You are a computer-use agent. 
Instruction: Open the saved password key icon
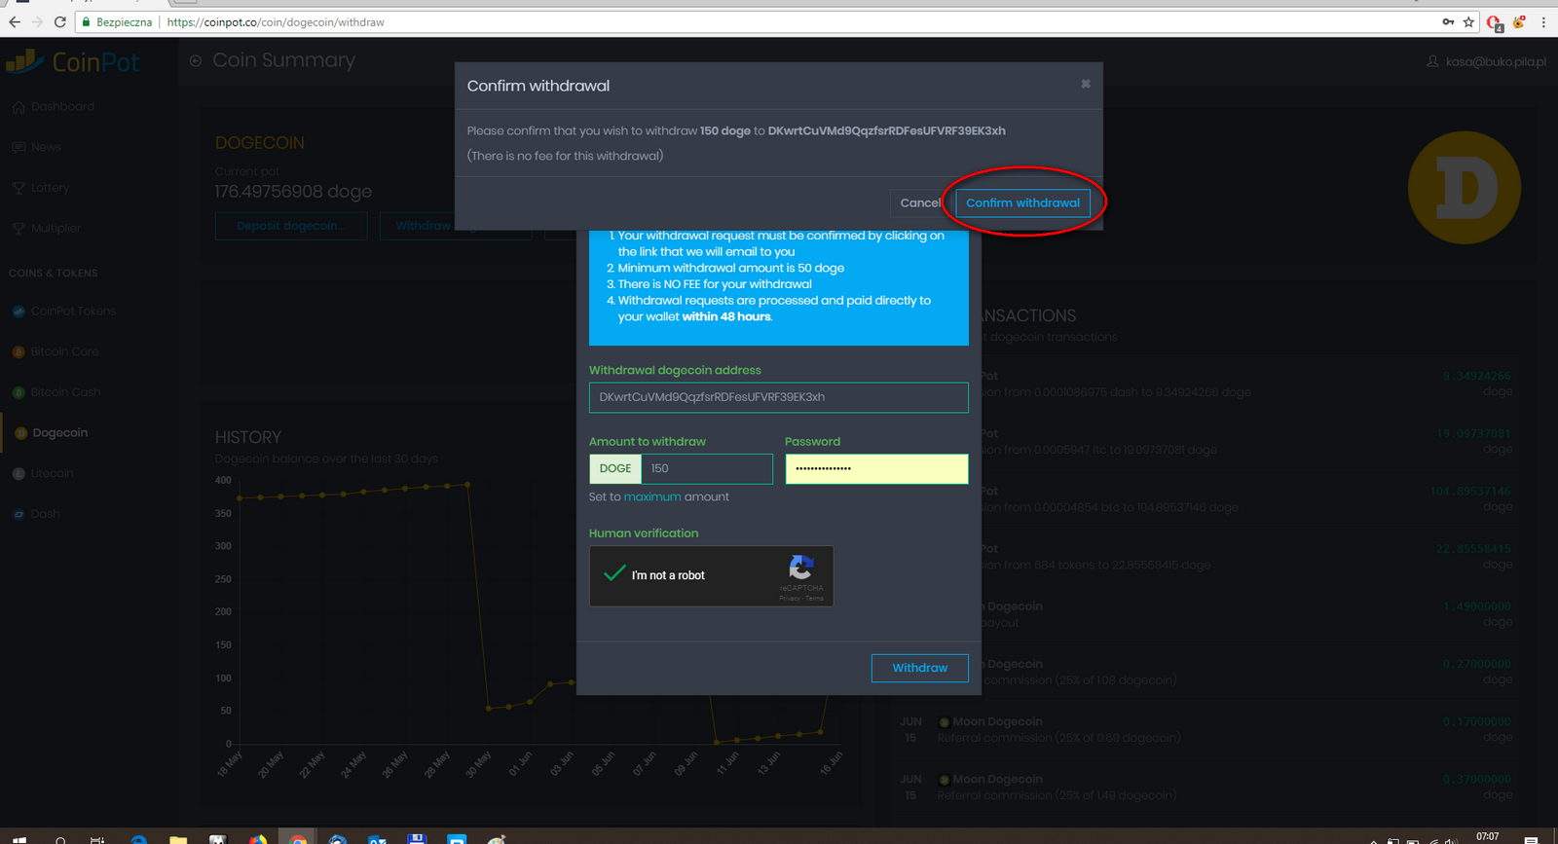click(x=1448, y=21)
